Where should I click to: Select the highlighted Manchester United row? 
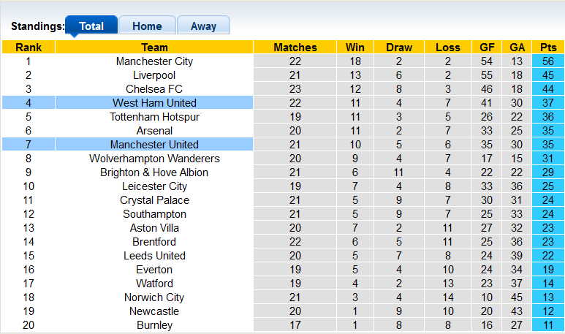coord(154,145)
